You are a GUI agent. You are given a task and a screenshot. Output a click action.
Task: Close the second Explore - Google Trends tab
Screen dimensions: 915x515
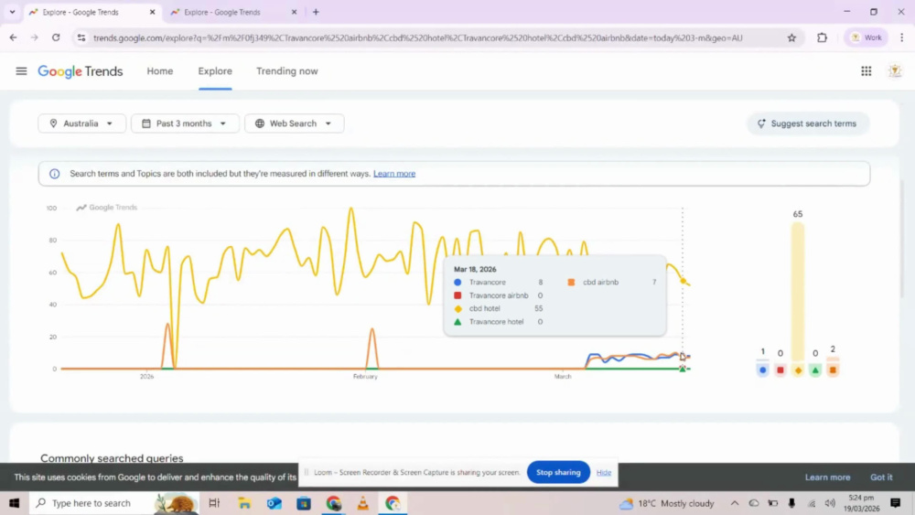point(294,12)
